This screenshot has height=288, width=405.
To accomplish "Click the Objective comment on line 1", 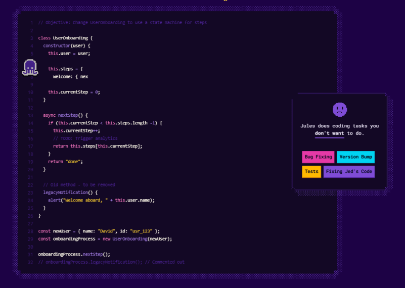I will pyautogui.click(x=122, y=23).
